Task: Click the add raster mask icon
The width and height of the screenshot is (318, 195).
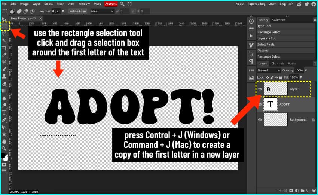Action: click(x=291, y=191)
